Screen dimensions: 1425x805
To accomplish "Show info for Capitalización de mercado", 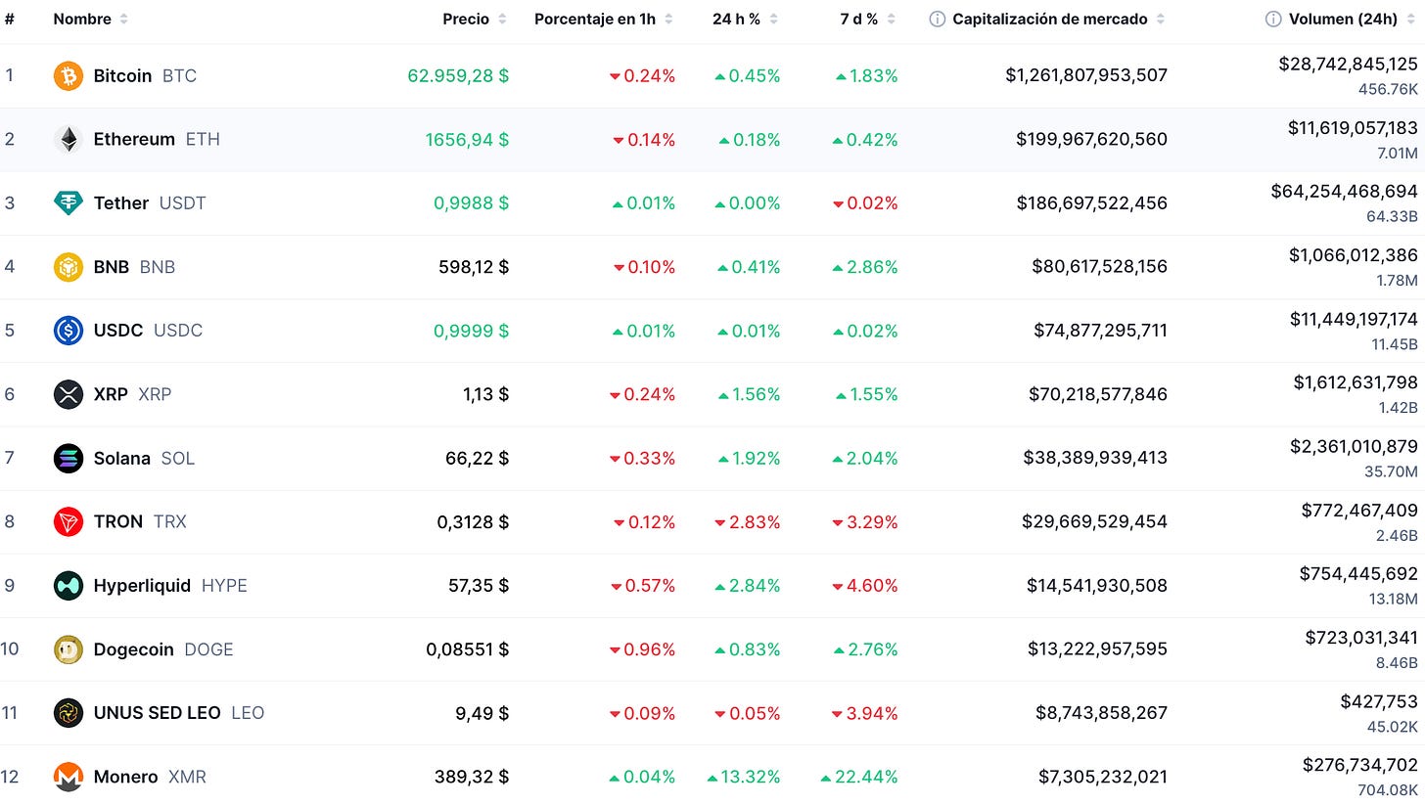I will (937, 19).
